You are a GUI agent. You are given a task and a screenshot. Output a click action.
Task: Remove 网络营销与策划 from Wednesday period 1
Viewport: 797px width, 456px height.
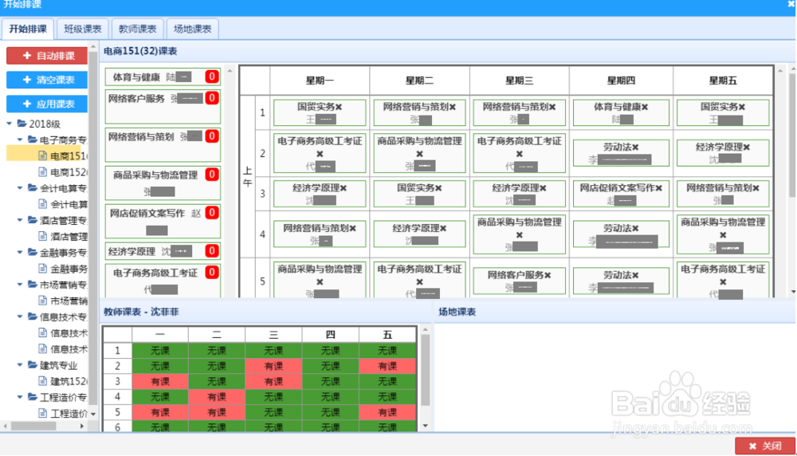tap(552, 108)
